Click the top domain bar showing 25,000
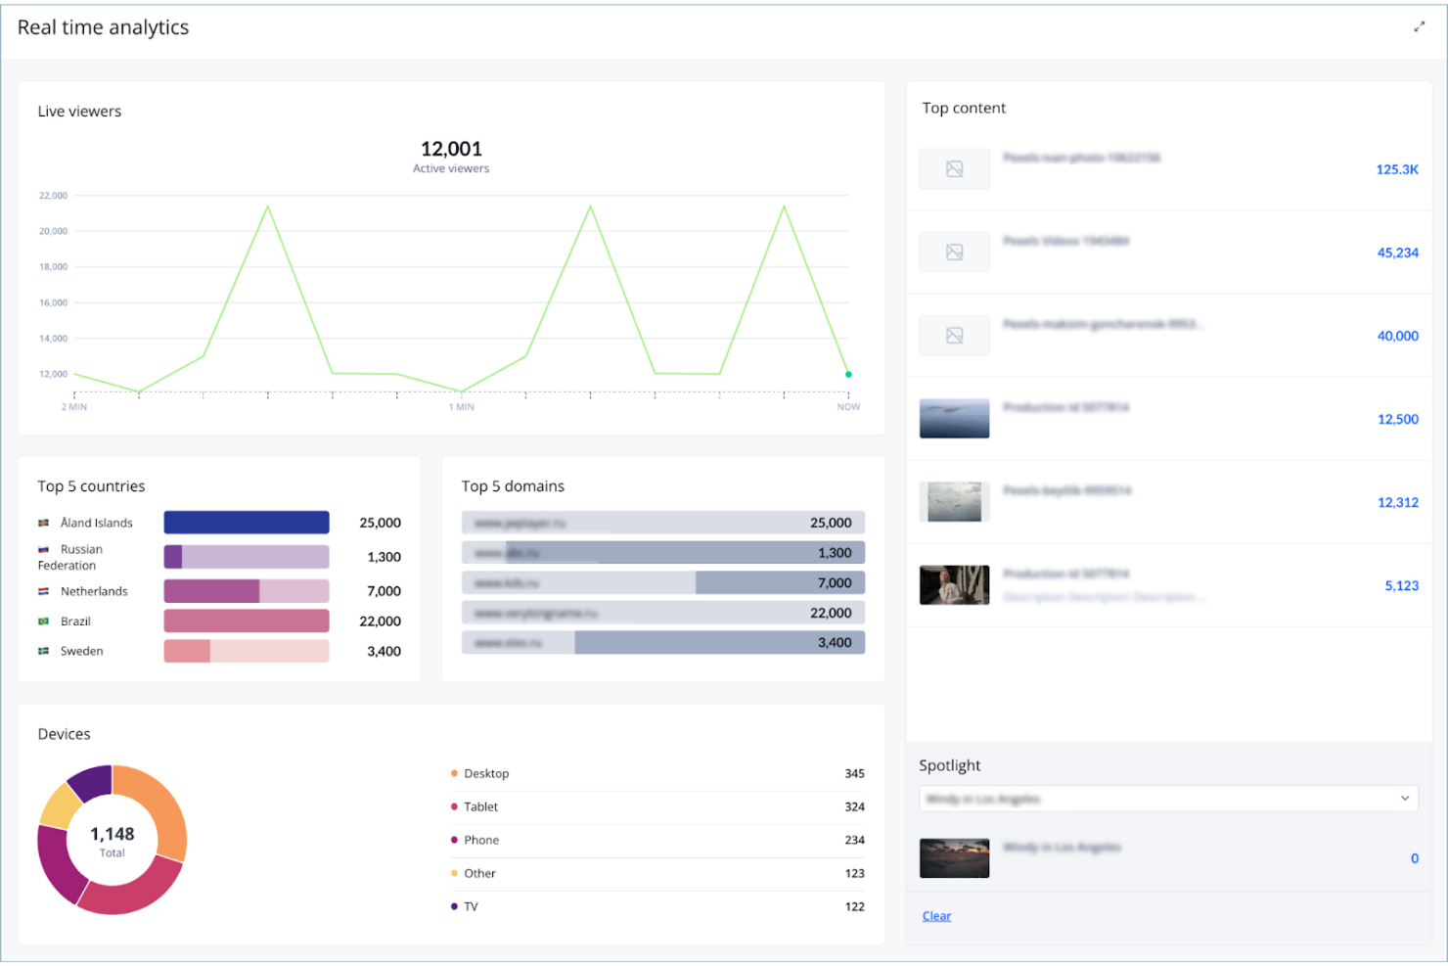Image resolution: width=1448 pixels, height=966 pixels. coord(663,522)
